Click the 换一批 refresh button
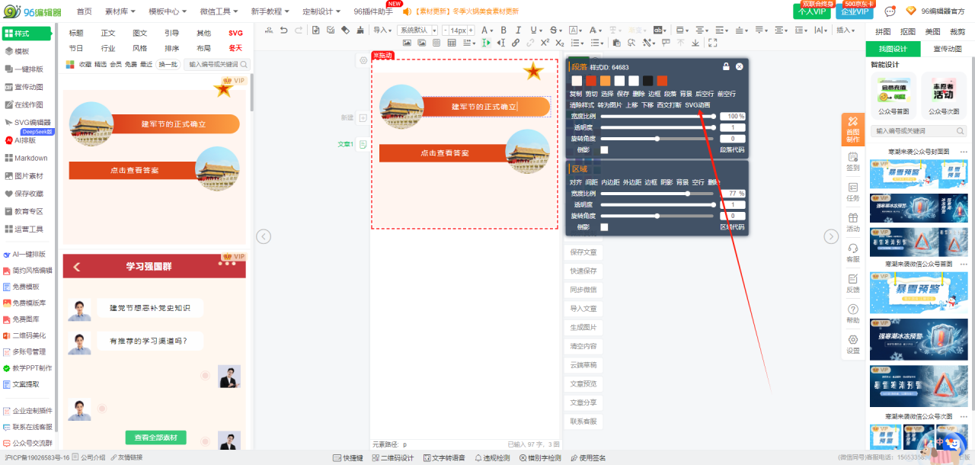This screenshot has height=465, width=975. click(168, 65)
